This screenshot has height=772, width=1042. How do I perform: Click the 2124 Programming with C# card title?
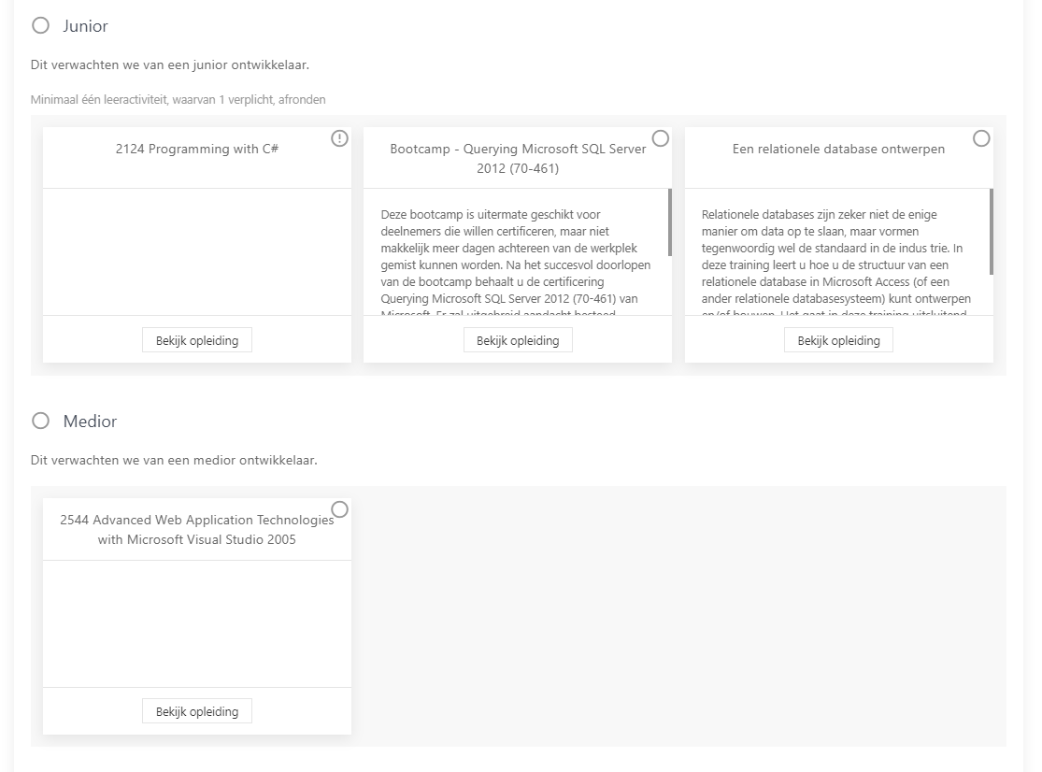pyautogui.click(x=197, y=149)
